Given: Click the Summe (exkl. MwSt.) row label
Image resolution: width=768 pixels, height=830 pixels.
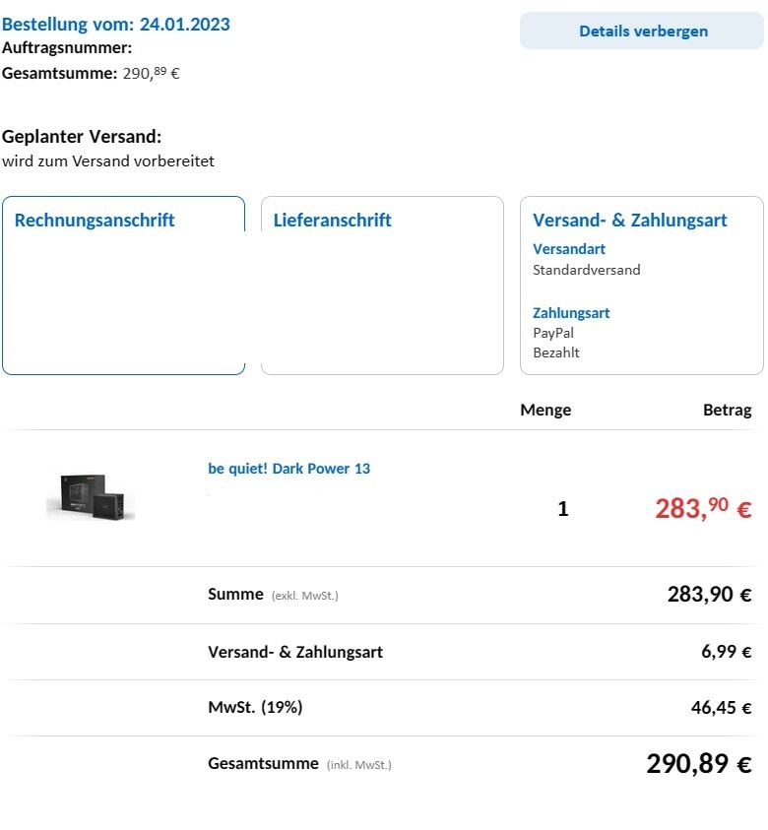Looking at the screenshot, I should coord(273,595).
